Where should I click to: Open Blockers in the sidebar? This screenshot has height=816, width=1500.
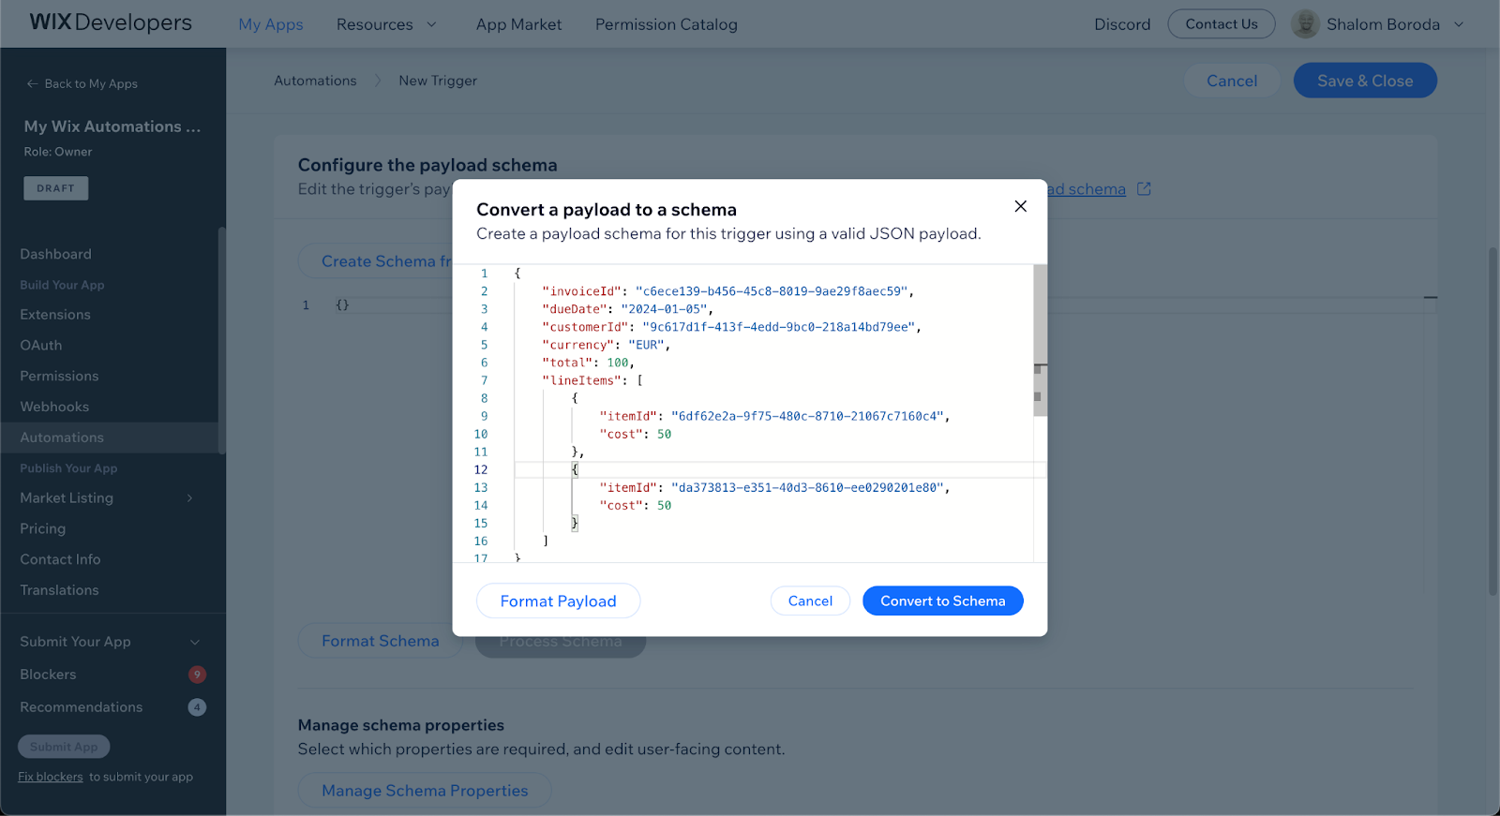pyautogui.click(x=49, y=675)
